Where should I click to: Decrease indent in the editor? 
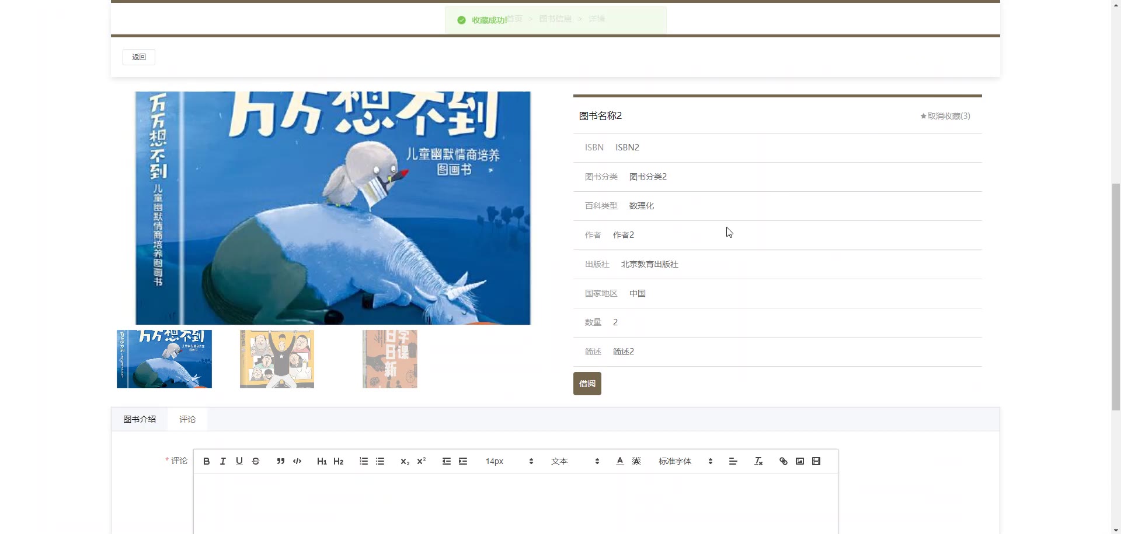[447, 461]
